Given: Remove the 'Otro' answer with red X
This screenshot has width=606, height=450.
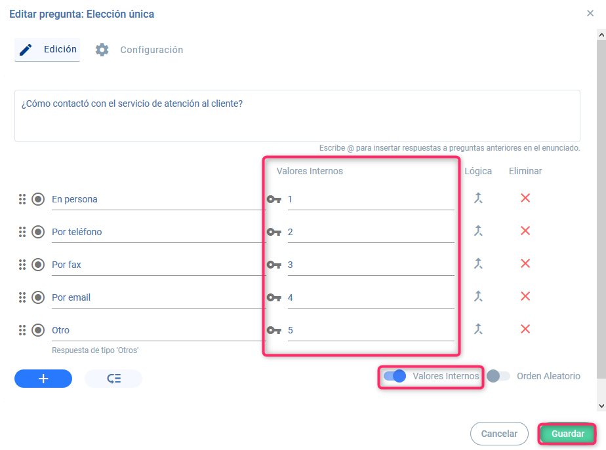Looking at the screenshot, I should [x=525, y=329].
